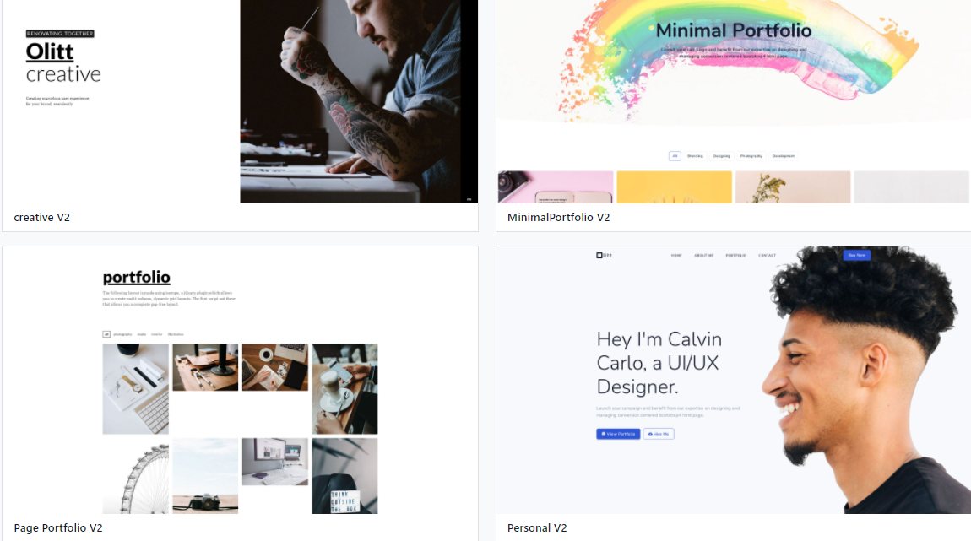This screenshot has height=541, width=971.
Task: Select the All filter in Minimal Portfolio
Action: coord(675,156)
